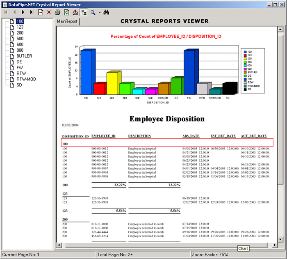Image resolution: width=287 pixels, height=259 pixels.
Task: Select the FW group in the tree
Action: pyautogui.click(x=20, y=67)
